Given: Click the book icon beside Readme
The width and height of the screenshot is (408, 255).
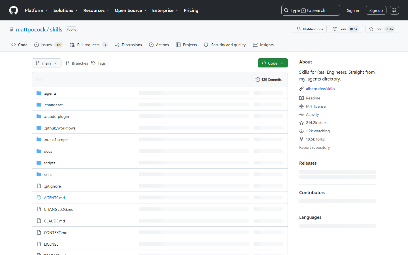Looking at the screenshot, I should 301,98.
